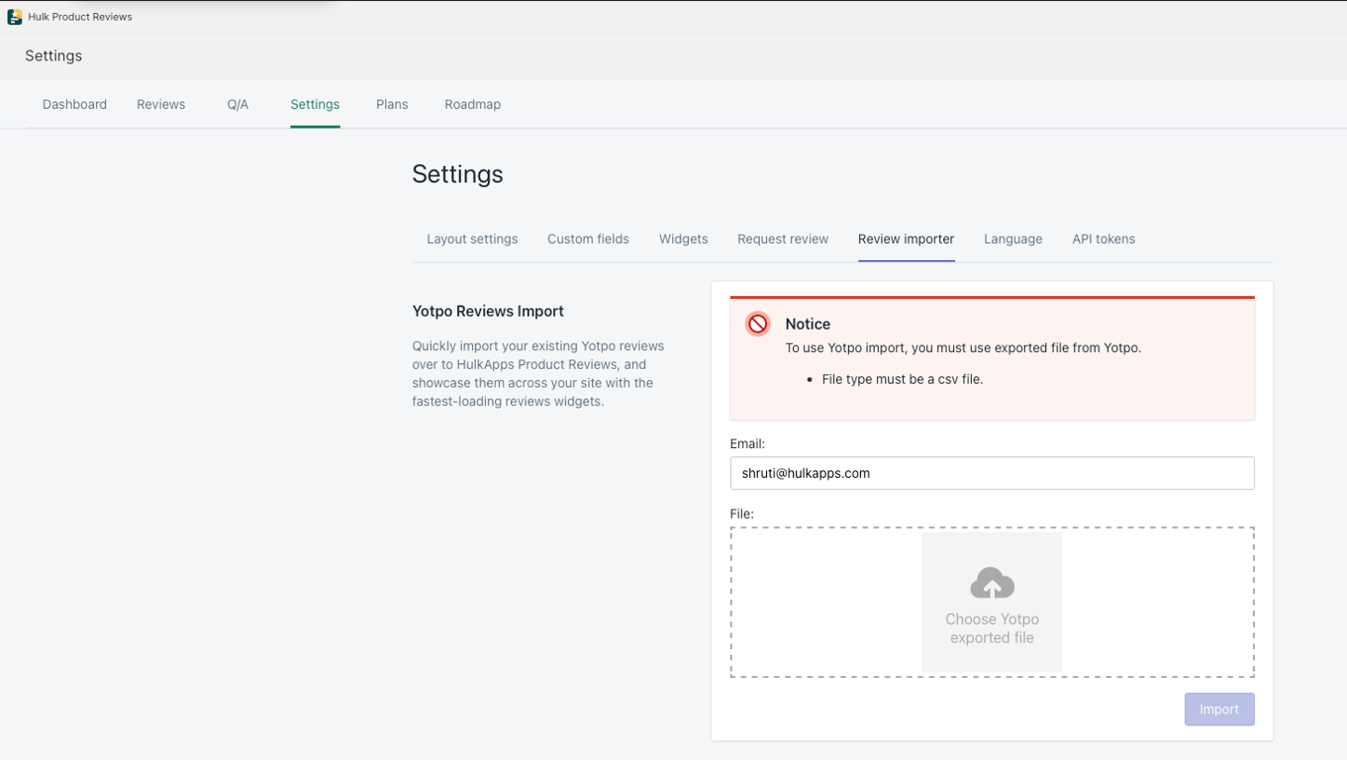Screen dimensions: 1347x760
Task: Switch to the Q/A tab
Action: (238, 104)
